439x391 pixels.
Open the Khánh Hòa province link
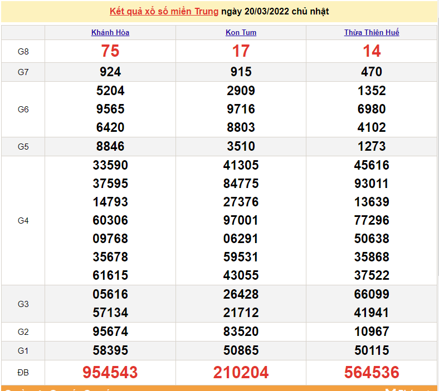[110, 32]
